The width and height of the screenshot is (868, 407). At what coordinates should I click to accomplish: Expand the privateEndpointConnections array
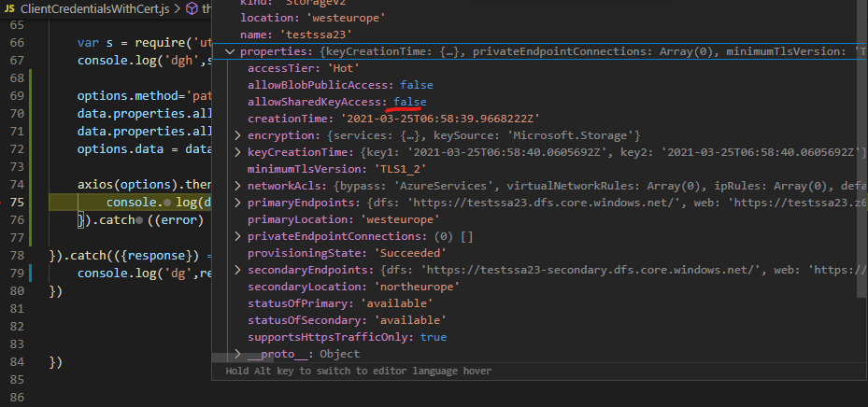[x=237, y=237]
